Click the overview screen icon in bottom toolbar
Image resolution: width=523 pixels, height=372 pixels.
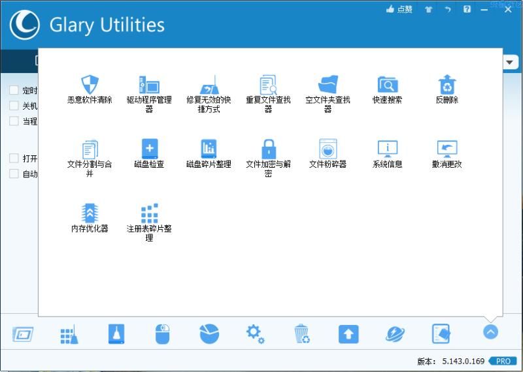[x=23, y=333]
